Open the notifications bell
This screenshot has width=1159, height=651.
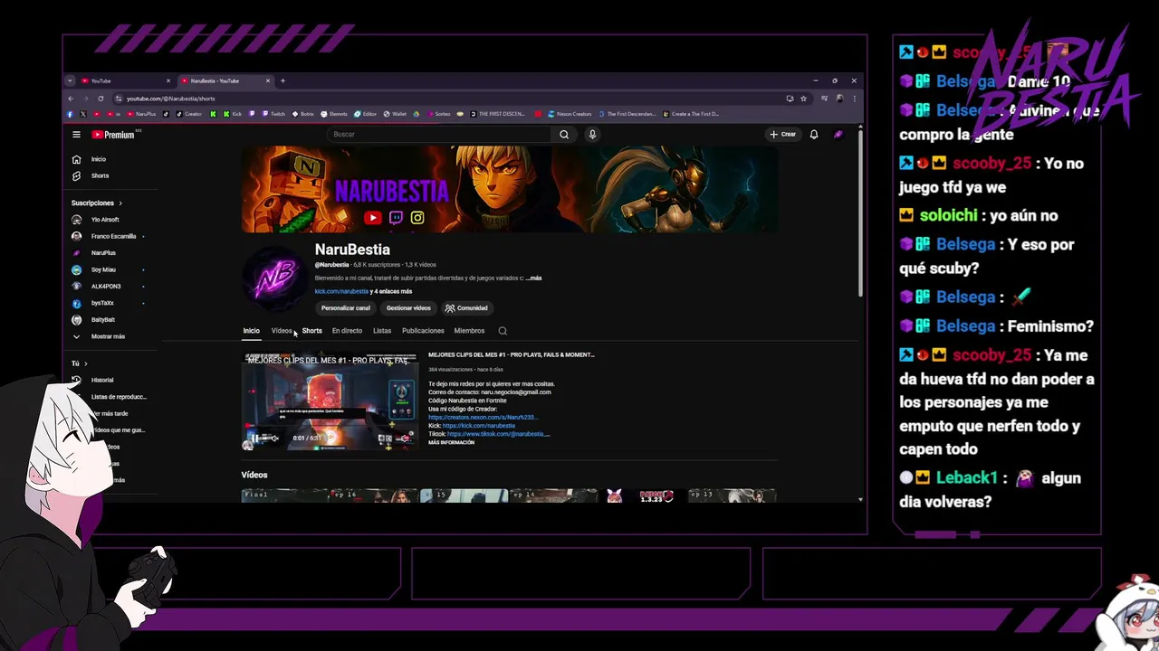click(814, 134)
